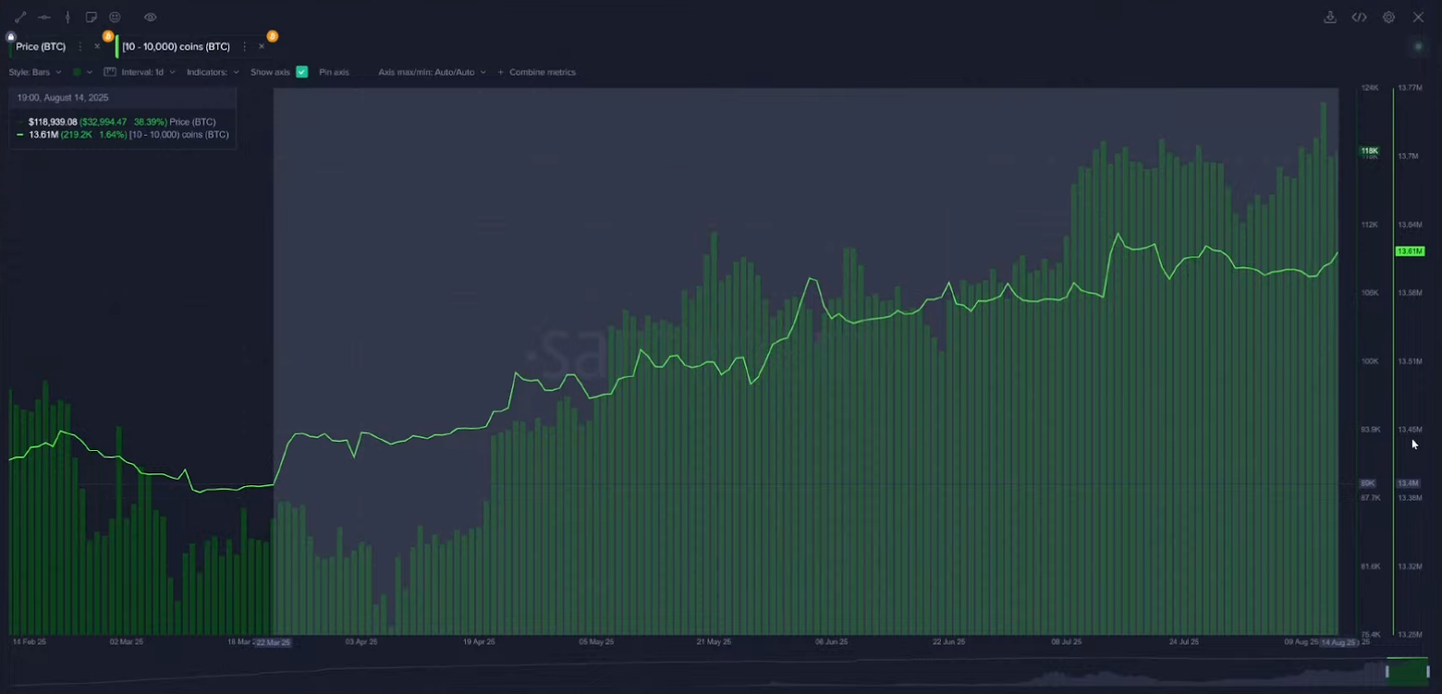Open Axis max/min Auto/Auto dropdown

point(432,72)
